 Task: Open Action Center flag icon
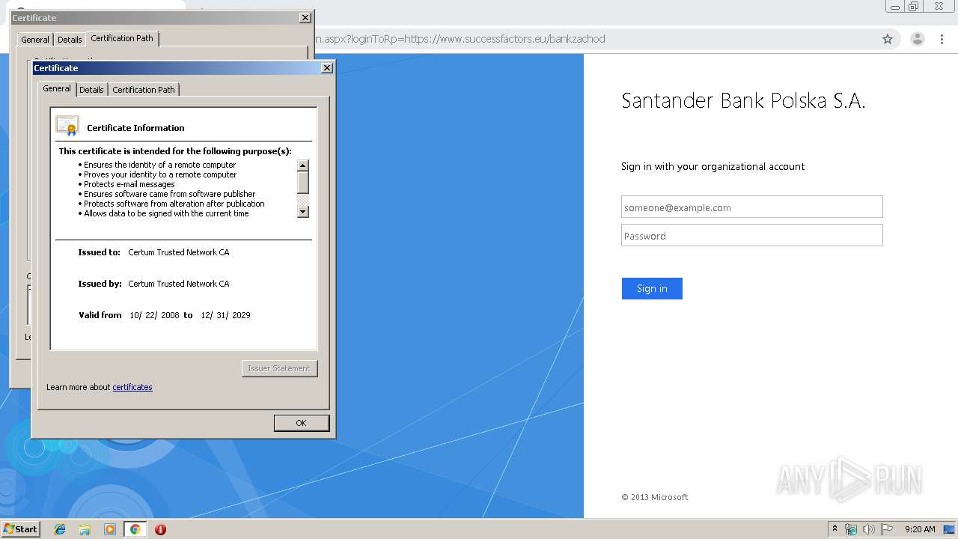[887, 529]
